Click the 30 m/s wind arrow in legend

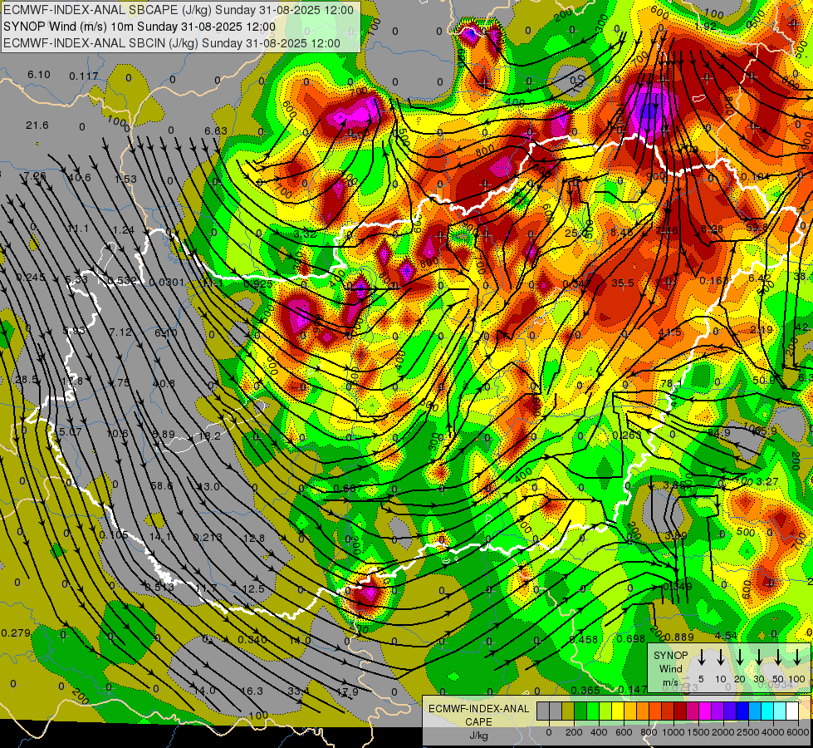tap(758, 657)
